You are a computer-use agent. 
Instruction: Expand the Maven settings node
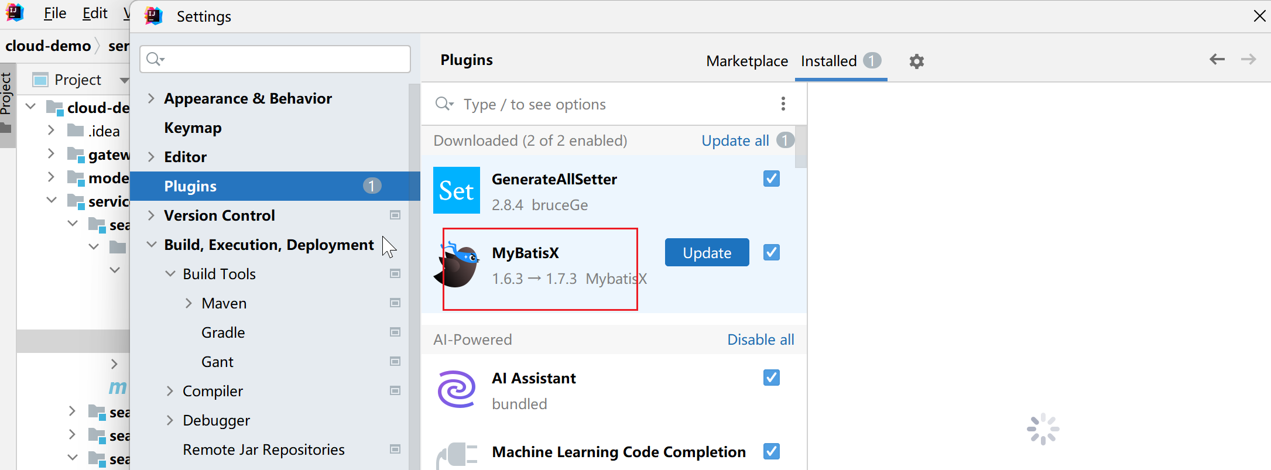(189, 303)
